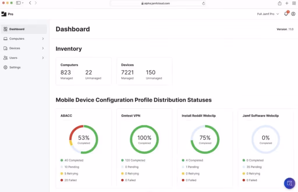Image resolution: width=298 pixels, height=192 pixels.
Task: Open the user account profile icon
Action: click(x=293, y=14)
